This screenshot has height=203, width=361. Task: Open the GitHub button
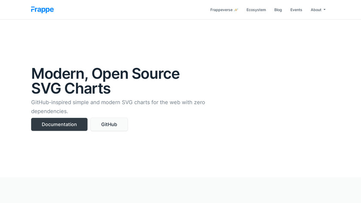pyautogui.click(x=109, y=124)
